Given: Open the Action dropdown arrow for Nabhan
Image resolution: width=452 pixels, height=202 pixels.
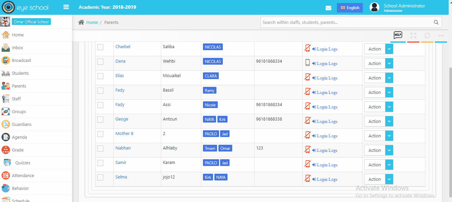Looking at the screenshot, I should point(389,150).
